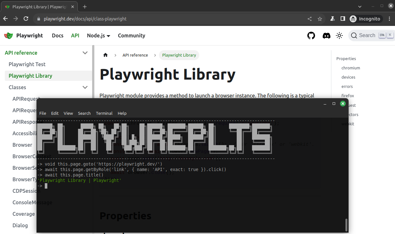The width and height of the screenshot is (395, 234).
Task: Open the terminal File menu
Action: pos(43,113)
